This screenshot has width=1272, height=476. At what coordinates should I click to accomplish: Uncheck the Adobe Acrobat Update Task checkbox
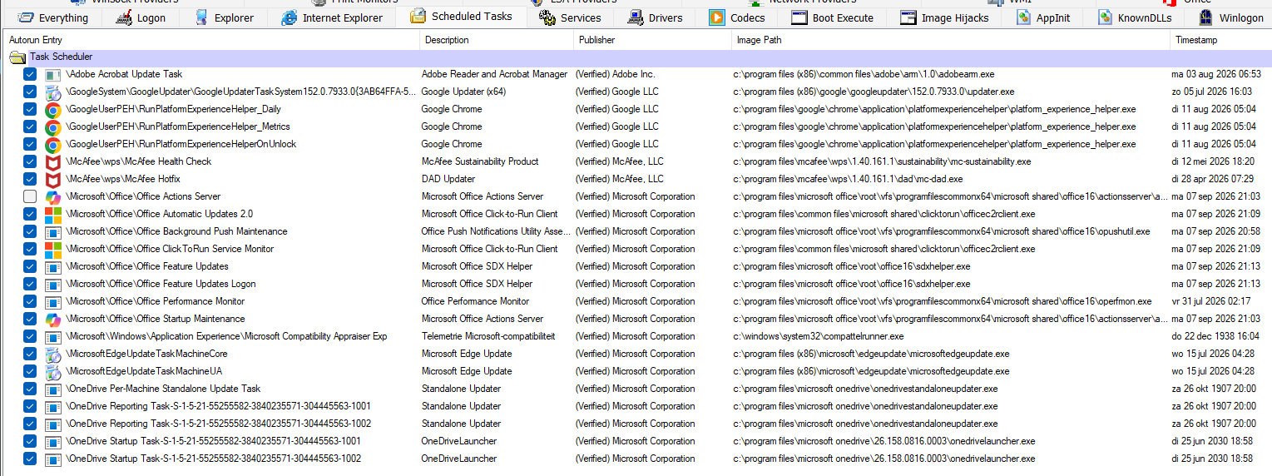coord(30,75)
